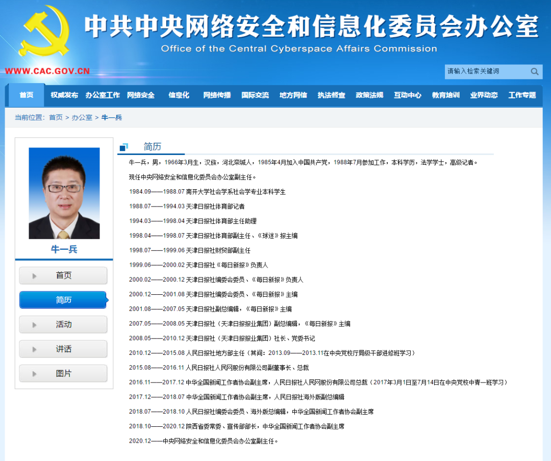This screenshot has height=461, width=551.
Task: Click the 牛一兵 name under the portrait
Action: tap(64, 249)
